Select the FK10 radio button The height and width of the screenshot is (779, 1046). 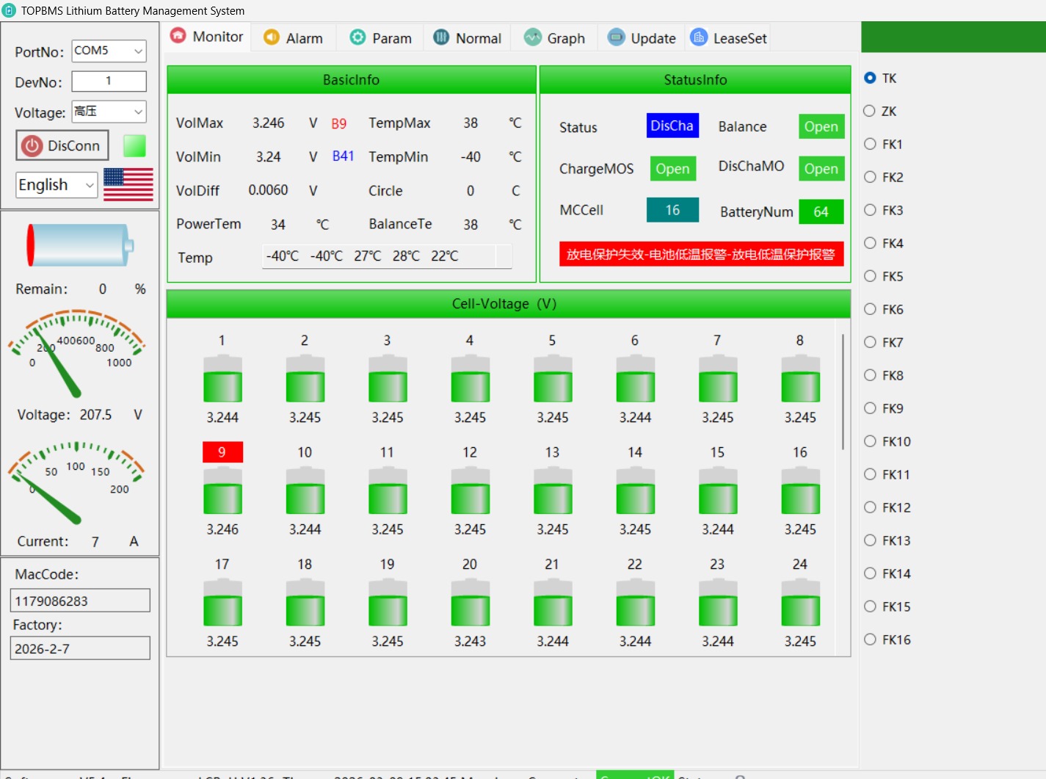pos(870,441)
